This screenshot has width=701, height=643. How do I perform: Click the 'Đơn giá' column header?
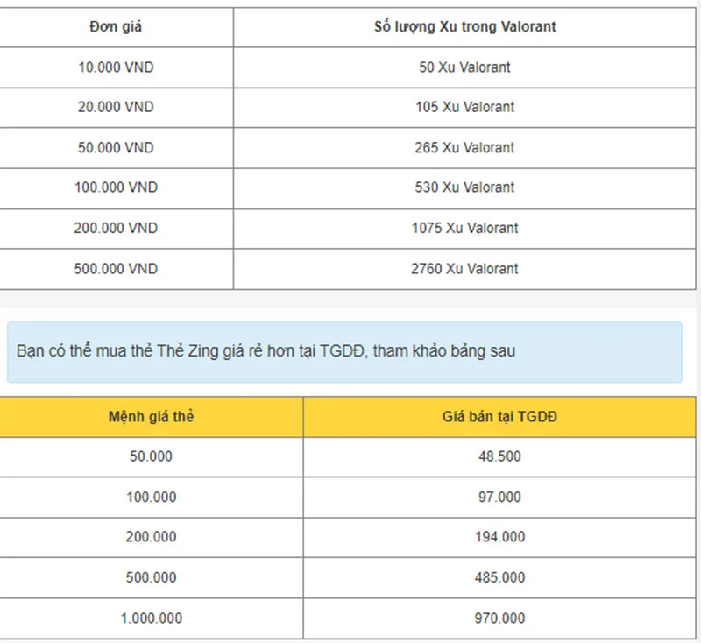click(x=116, y=27)
